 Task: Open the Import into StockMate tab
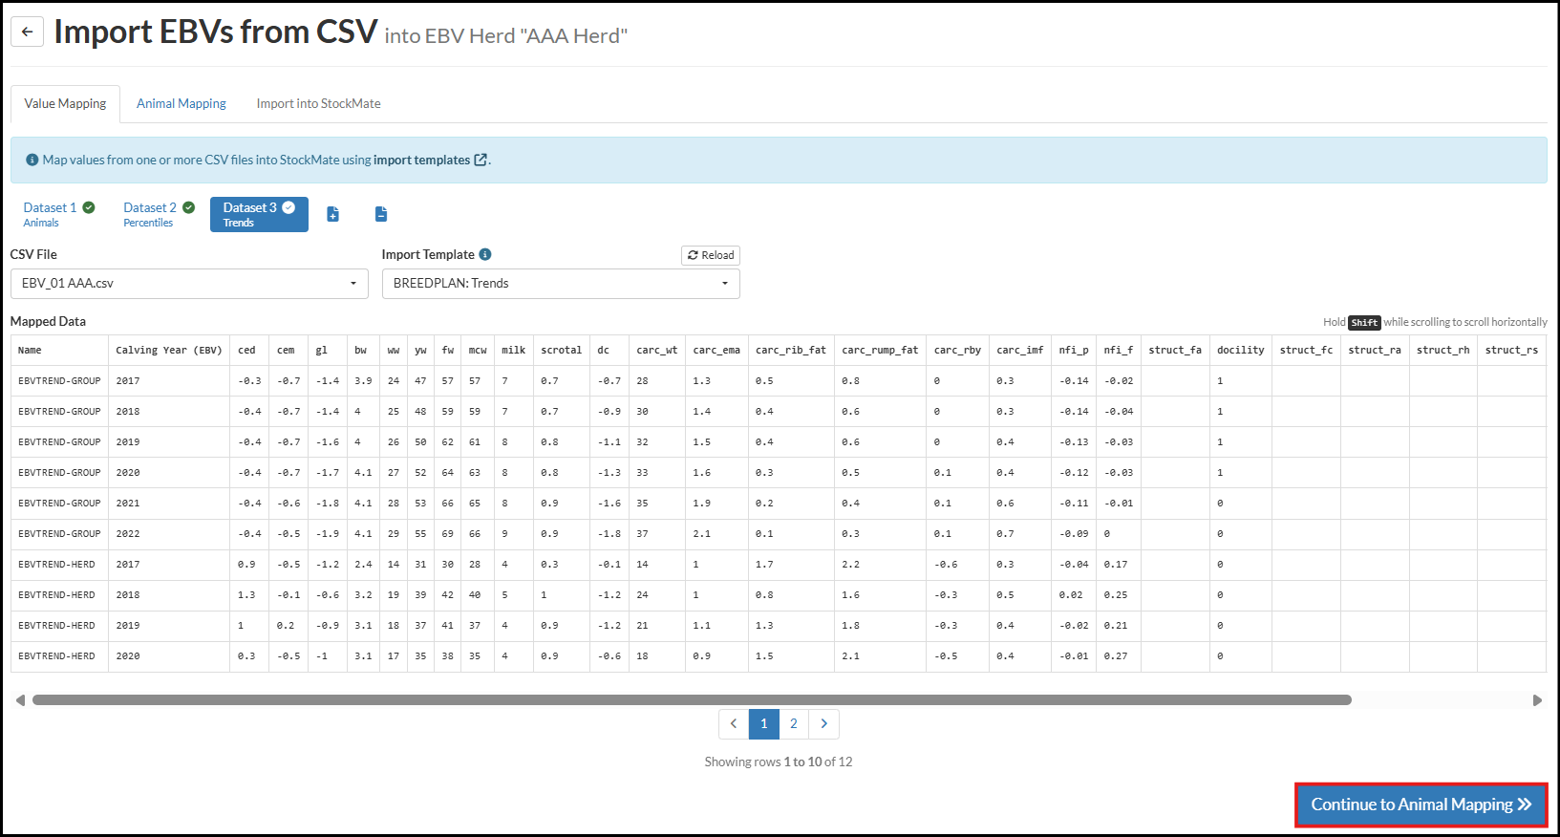(x=318, y=104)
